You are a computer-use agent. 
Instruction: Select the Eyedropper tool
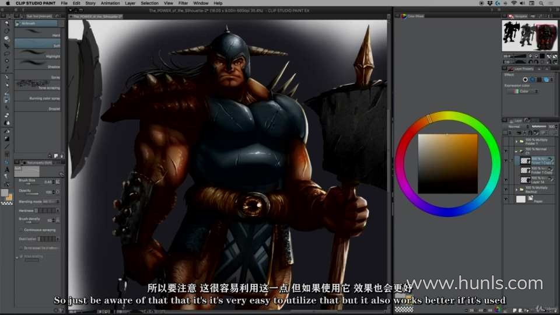coord(6,69)
